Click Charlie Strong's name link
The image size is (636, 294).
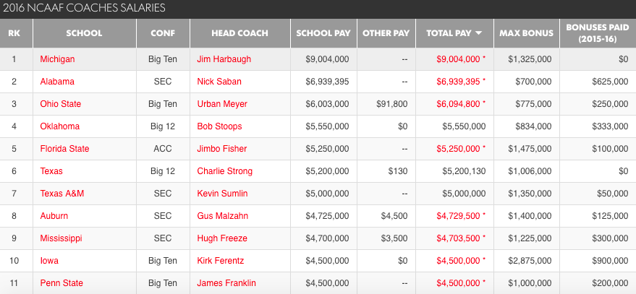(x=225, y=171)
